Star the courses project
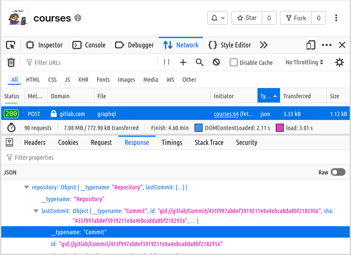This screenshot has height=255, width=351. click(247, 18)
